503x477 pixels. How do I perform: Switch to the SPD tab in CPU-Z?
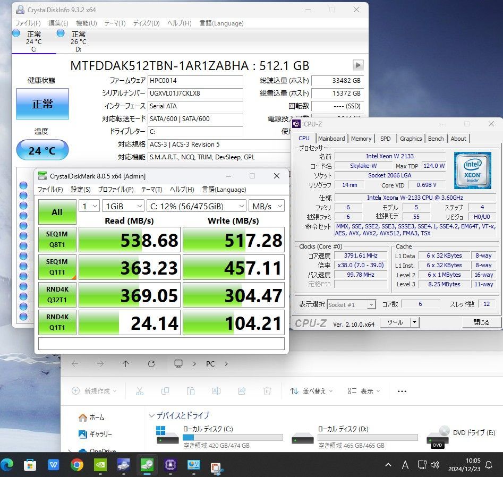(385, 139)
